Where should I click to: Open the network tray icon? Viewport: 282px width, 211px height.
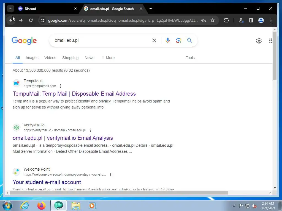pos(248,206)
